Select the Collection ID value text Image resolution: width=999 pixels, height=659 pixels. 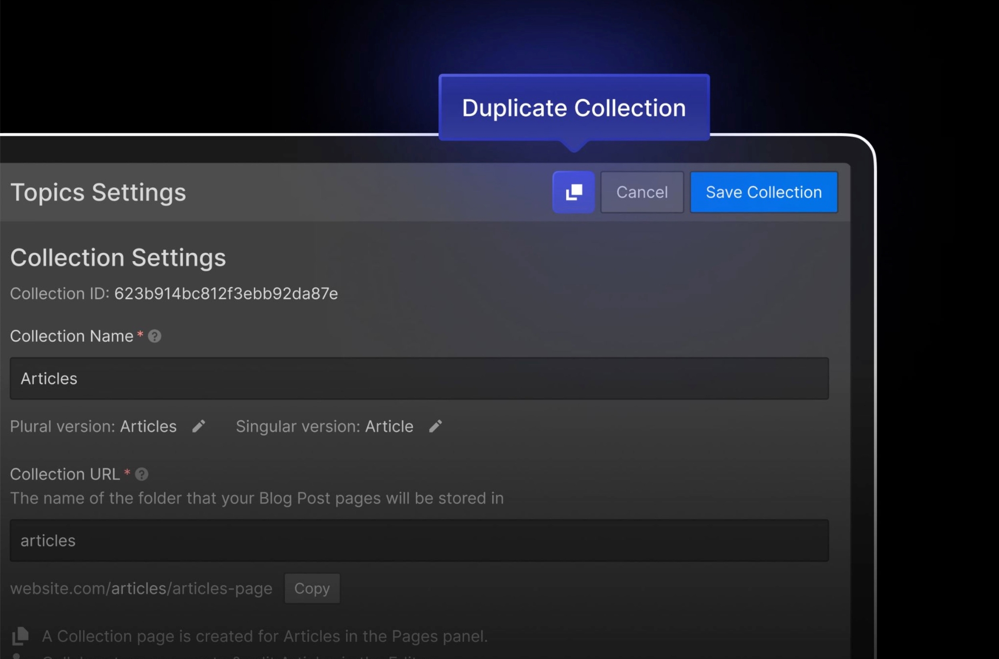225,294
